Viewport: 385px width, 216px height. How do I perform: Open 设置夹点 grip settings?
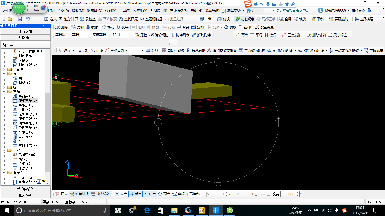coord(264,27)
